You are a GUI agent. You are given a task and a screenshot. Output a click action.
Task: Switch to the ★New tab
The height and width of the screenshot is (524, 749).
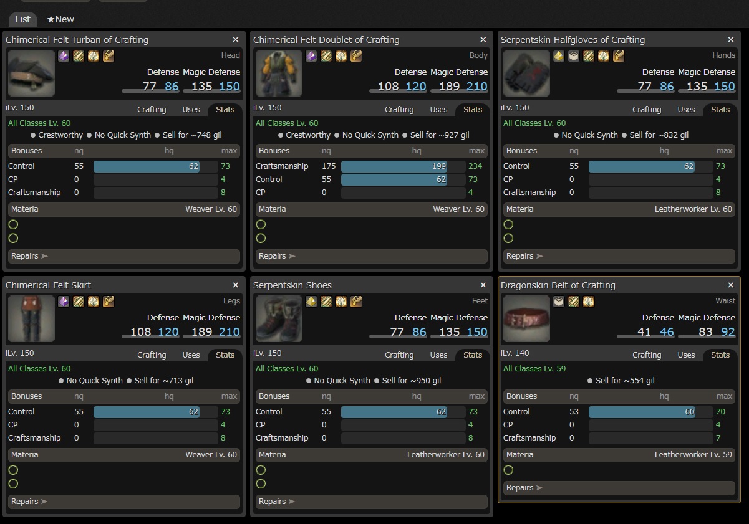click(x=60, y=19)
